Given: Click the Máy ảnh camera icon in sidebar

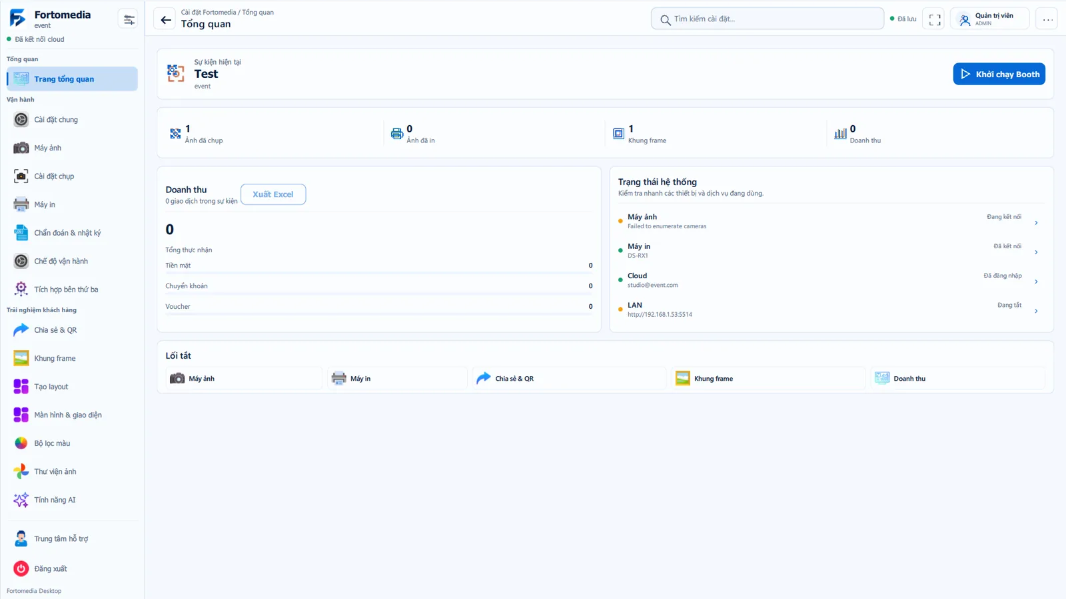Looking at the screenshot, I should pos(21,148).
